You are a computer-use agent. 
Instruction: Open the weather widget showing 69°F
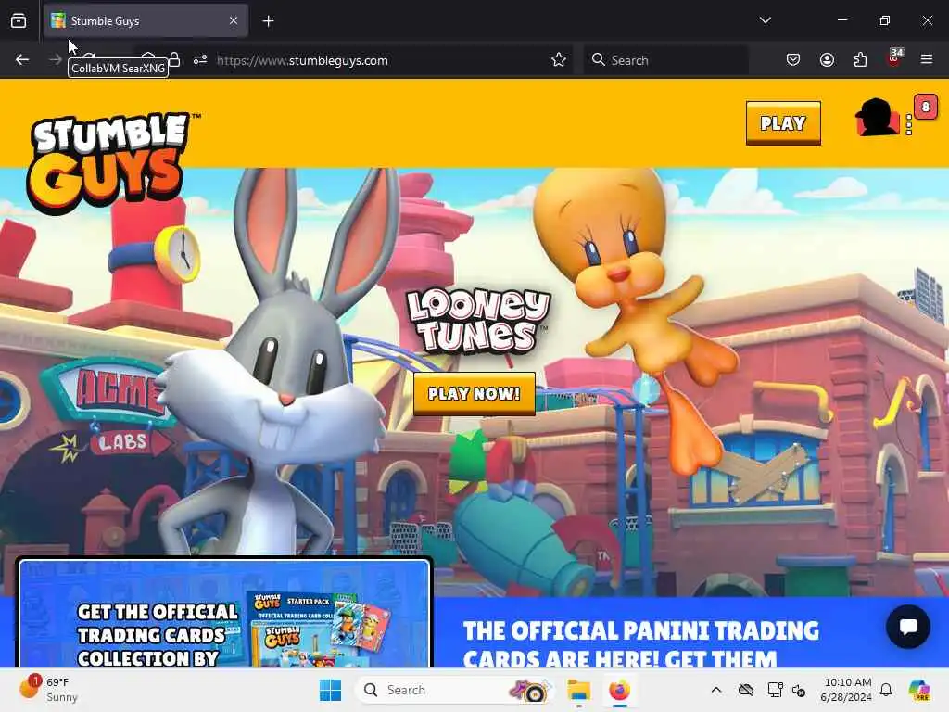point(48,689)
